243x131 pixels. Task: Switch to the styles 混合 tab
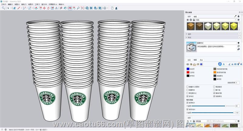pyautogui.click(x=201, y=60)
